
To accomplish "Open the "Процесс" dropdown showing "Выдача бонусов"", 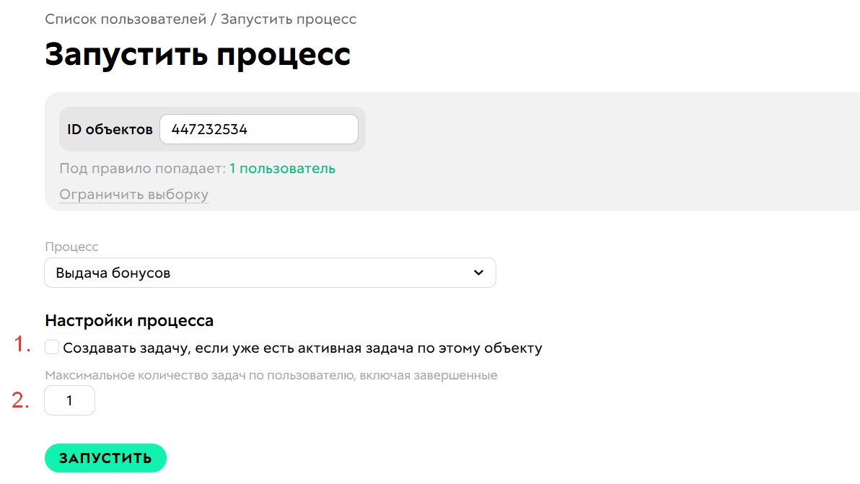I will coord(270,273).
